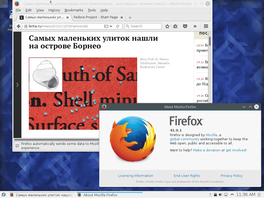Click the snail article photo
The width and height of the screenshot is (264, 198).
(83, 94)
